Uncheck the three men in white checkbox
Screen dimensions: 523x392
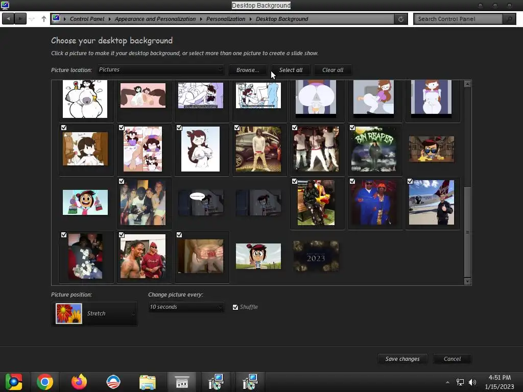[x=295, y=128]
